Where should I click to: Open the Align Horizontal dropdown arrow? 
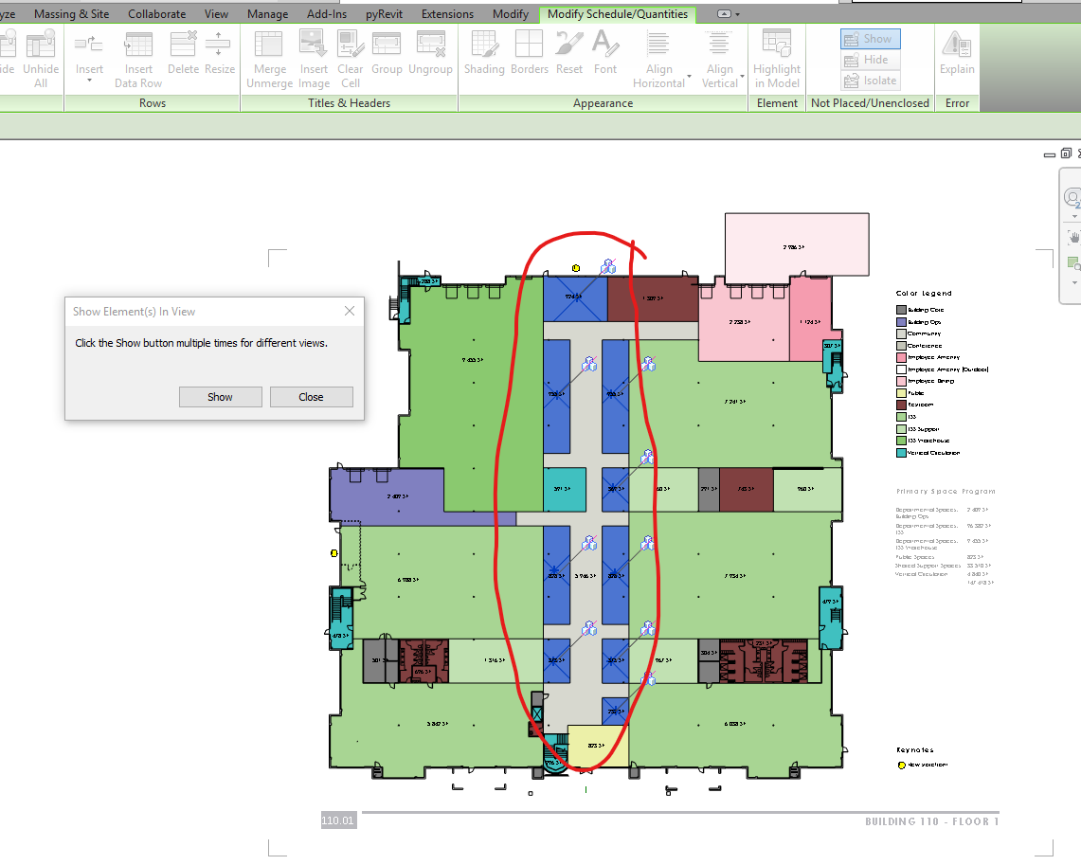[x=690, y=76]
